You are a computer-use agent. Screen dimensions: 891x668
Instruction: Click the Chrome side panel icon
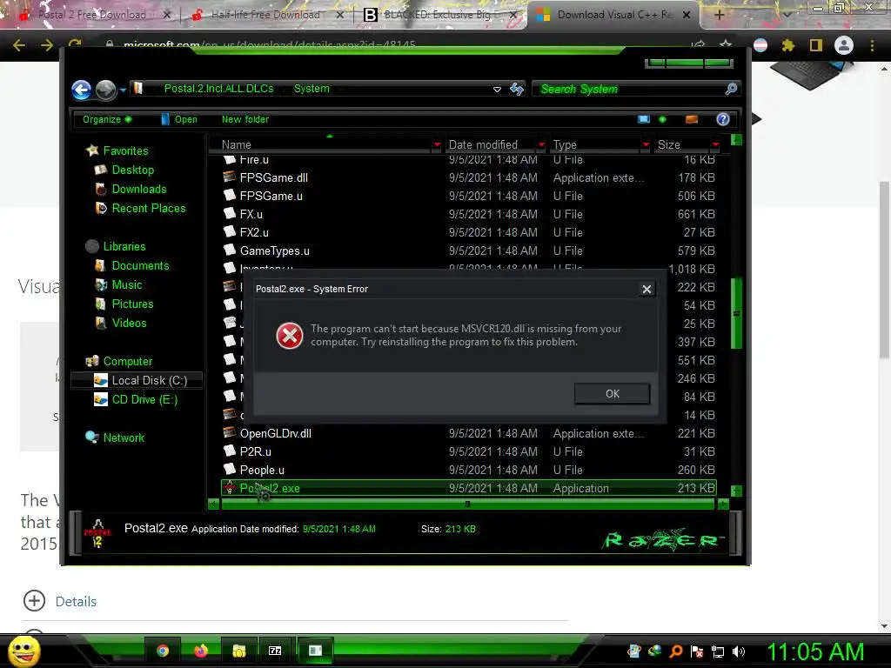point(816,45)
